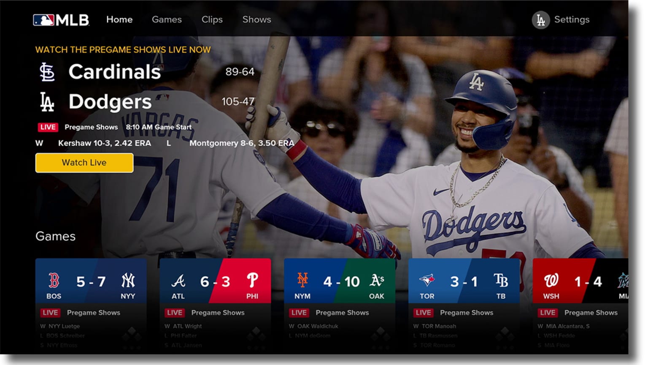Select the Cardinals team logo
648x365 pixels.
[48, 71]
